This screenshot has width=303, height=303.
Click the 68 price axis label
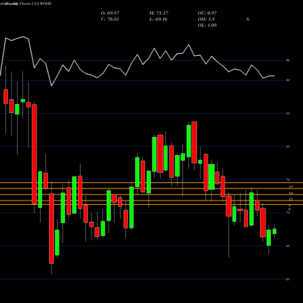coord(288,246)
